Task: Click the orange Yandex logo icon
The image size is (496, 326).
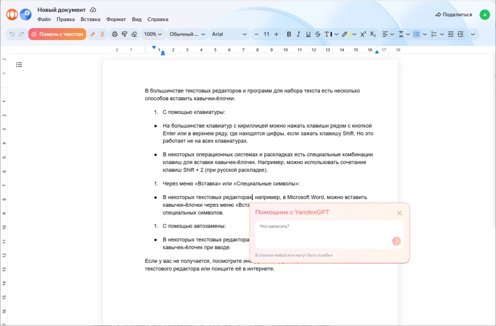Action: pos(12,14)
